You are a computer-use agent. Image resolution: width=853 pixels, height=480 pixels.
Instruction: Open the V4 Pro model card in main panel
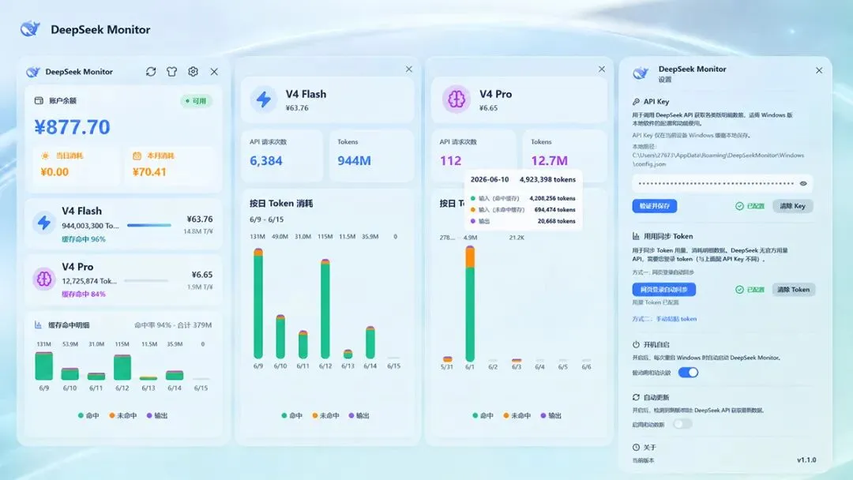pyautogui.click(x=123, y=279)
